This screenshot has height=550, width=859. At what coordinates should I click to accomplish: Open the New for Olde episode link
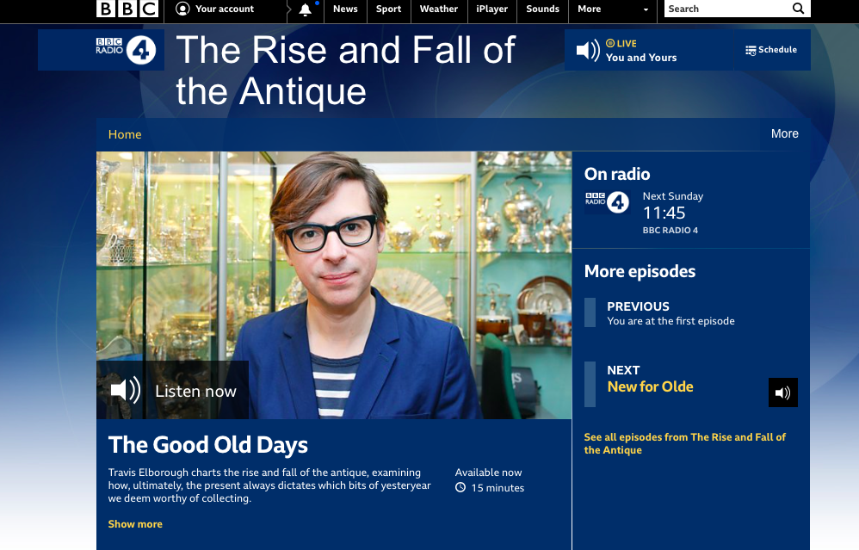pyautogui.click(x=651, y=386)
